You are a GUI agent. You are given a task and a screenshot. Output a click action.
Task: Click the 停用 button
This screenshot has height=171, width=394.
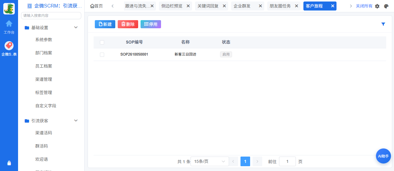[151, 24]
